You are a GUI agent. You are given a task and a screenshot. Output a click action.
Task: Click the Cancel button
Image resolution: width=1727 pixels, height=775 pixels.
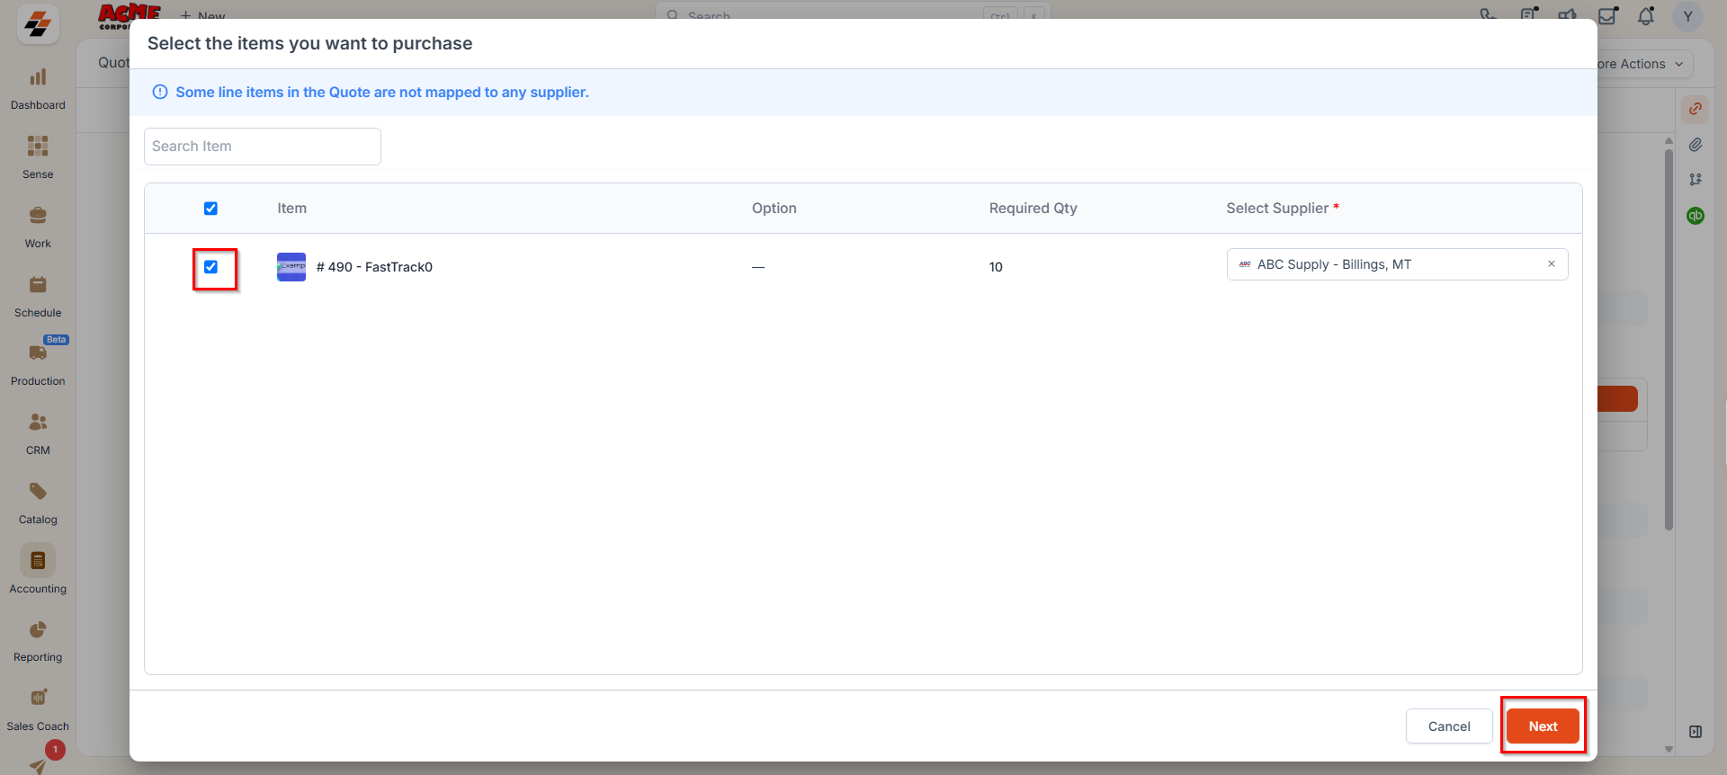[1449, 726]
